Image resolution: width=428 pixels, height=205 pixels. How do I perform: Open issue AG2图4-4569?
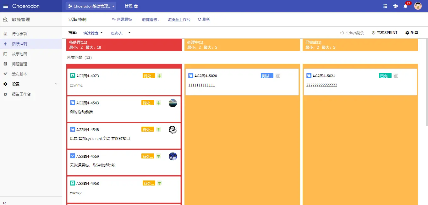click(x=88, y=156)
